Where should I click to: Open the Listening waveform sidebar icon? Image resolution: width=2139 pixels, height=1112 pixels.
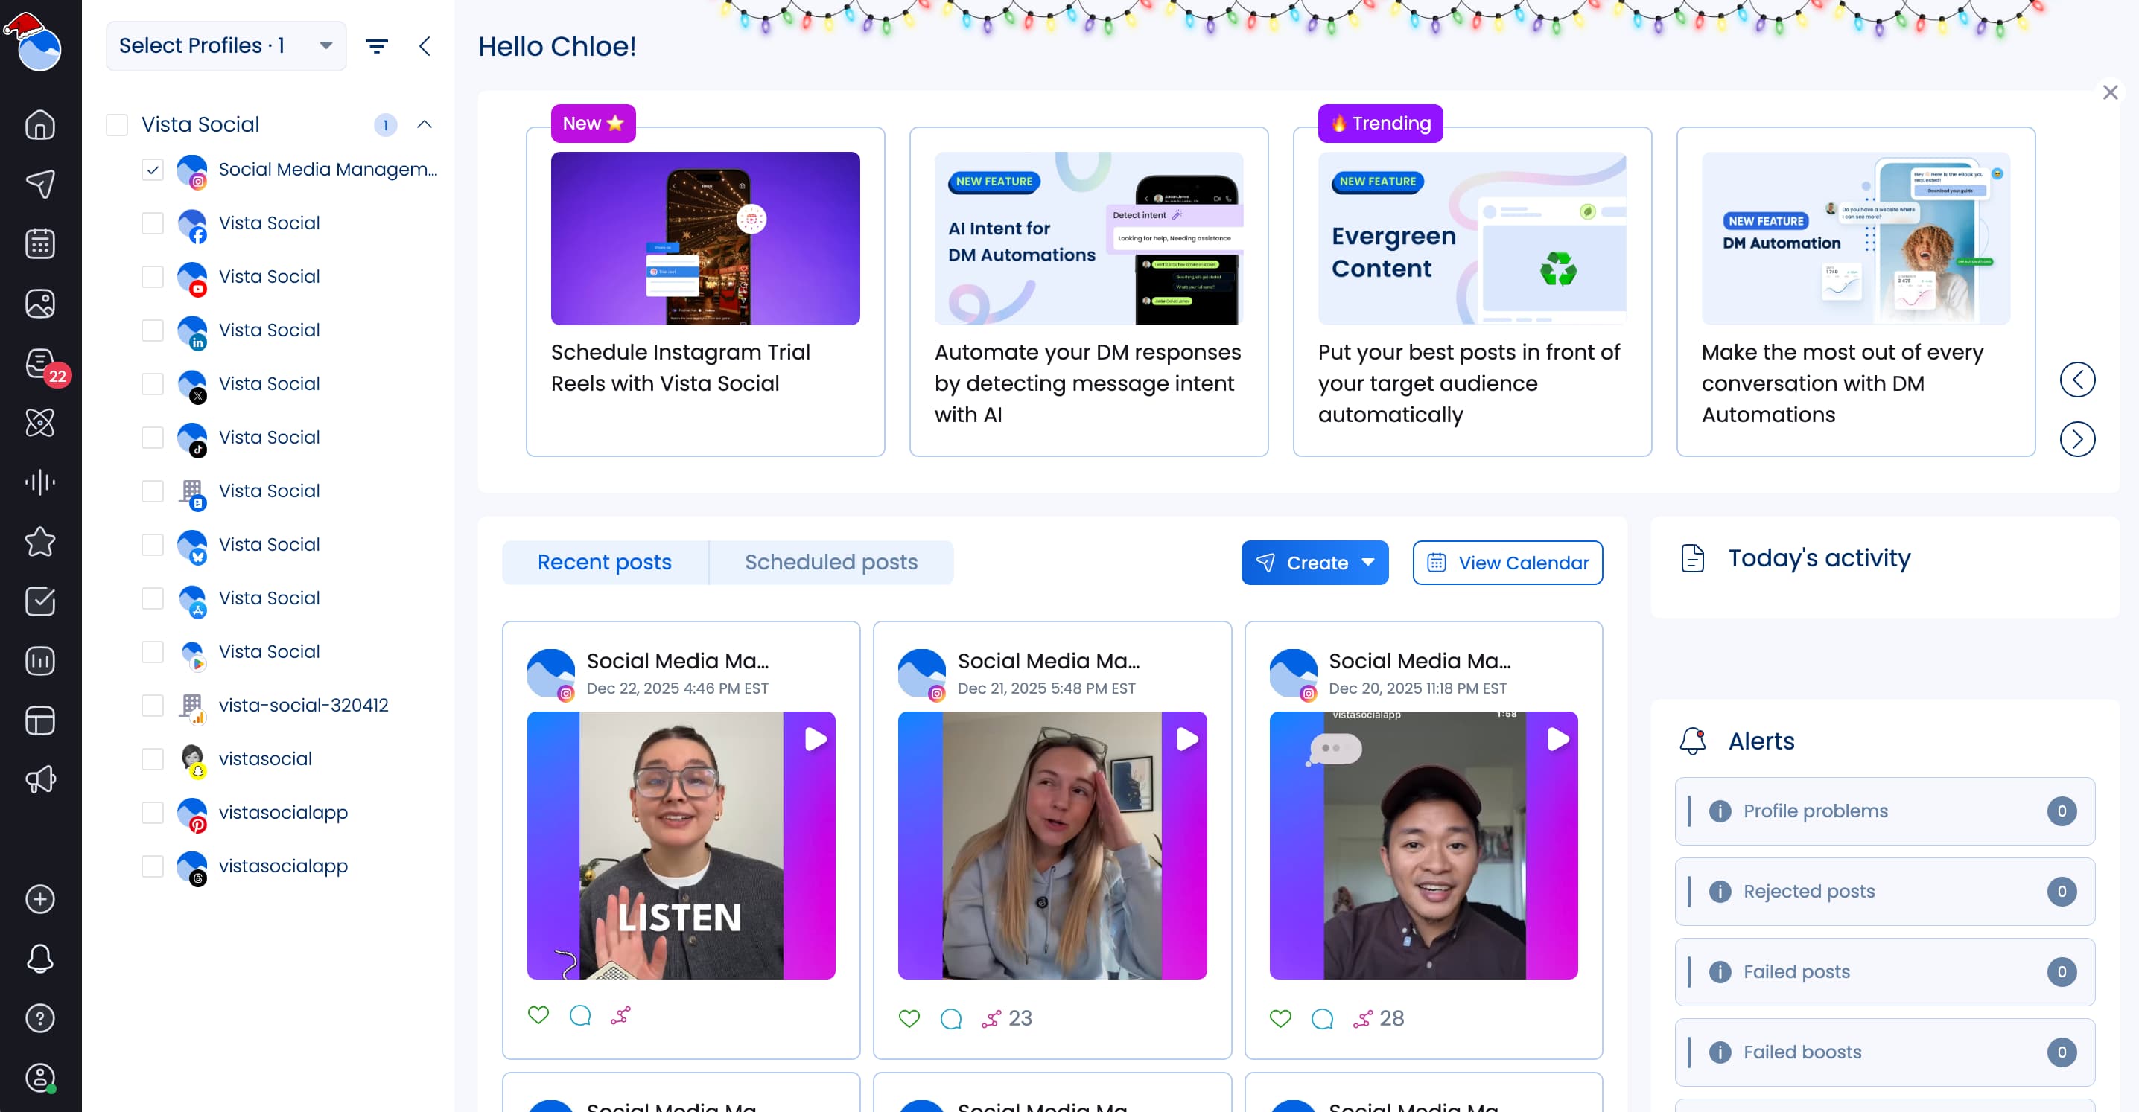click(40, 482)
